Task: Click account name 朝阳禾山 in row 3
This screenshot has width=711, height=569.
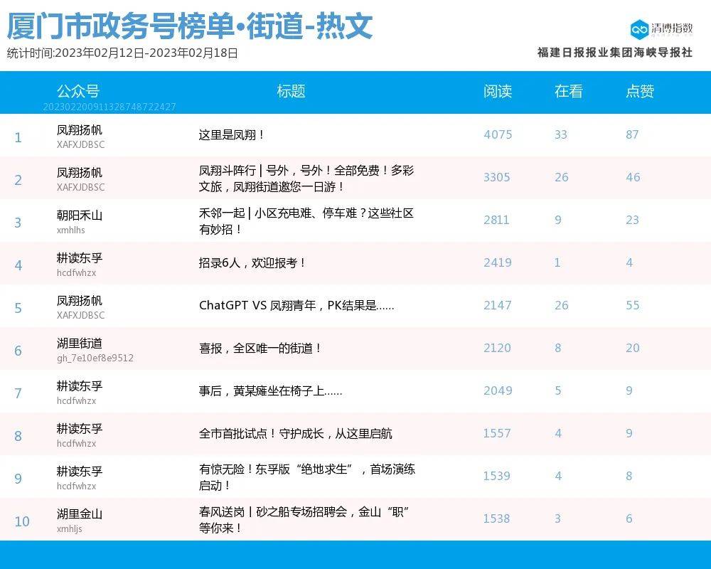Action: [80, 216]
